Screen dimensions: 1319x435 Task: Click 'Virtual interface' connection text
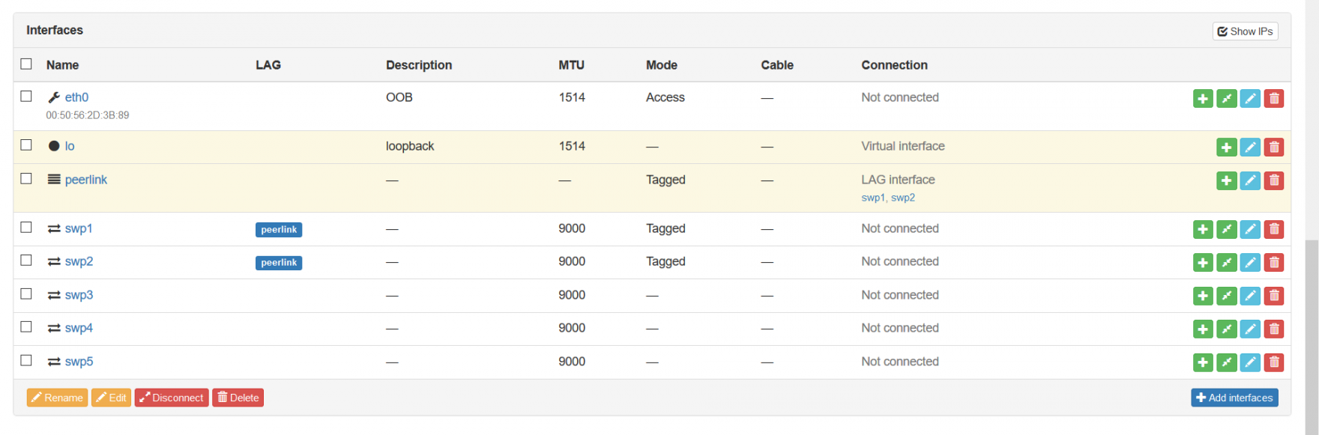903,146
